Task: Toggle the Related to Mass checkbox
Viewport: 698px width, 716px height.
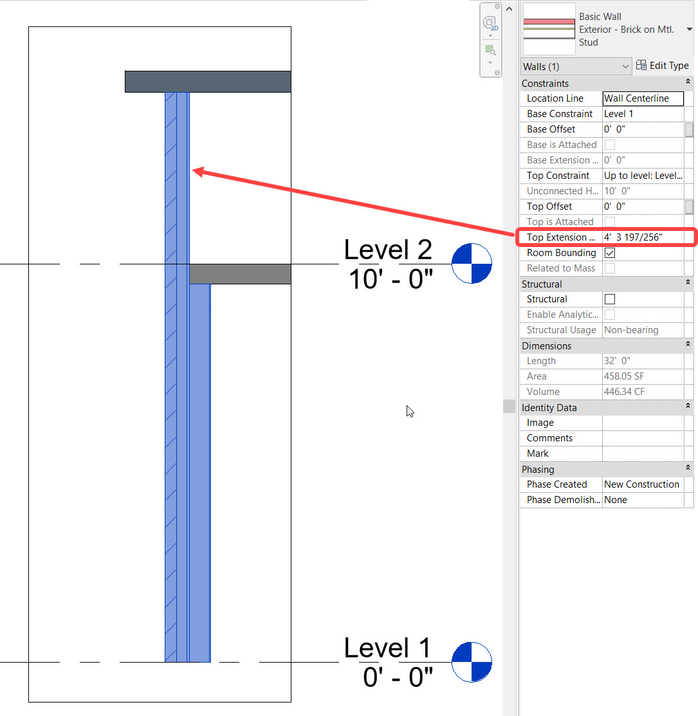Action: (x=609, y=268)
